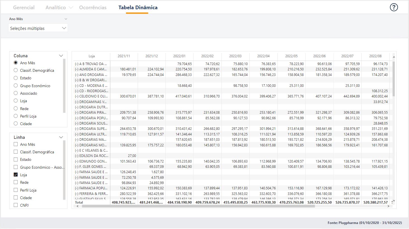Collapse the Coluna panel chevron
Viewport: 409px width, 229px height.
click(x=61, y=56)
